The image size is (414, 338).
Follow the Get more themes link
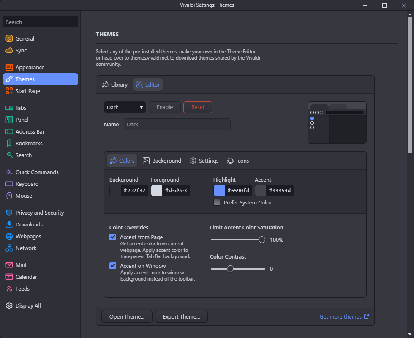[340, 316]
